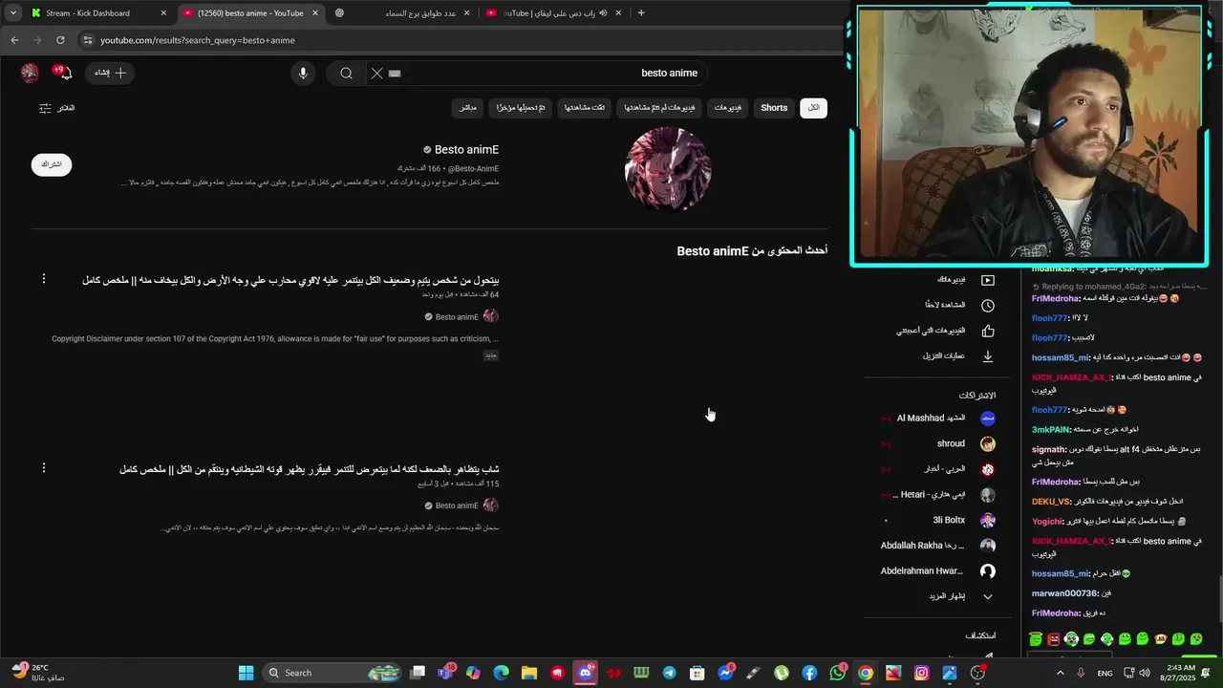The width and height of the screenshot is (1223, 688).
Task: Click marwan000736 username in chat
Action: click(1064, 593)
